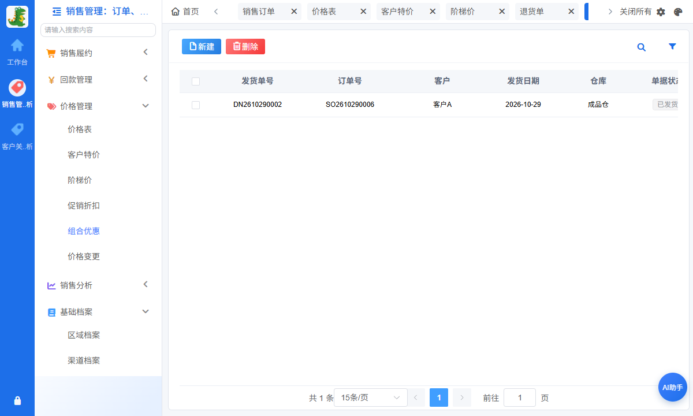Open 渠道档案 in the sidebar
The image size is (693, 416).
84,361
